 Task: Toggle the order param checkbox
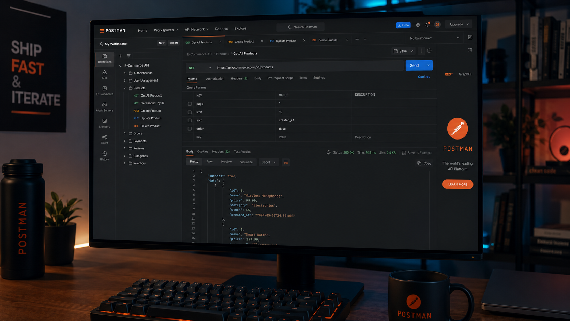(190, 129)
